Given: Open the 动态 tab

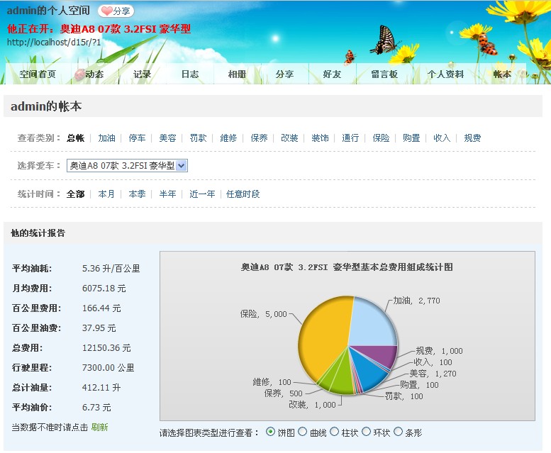Looking at the screenshot, I should 94,74.
